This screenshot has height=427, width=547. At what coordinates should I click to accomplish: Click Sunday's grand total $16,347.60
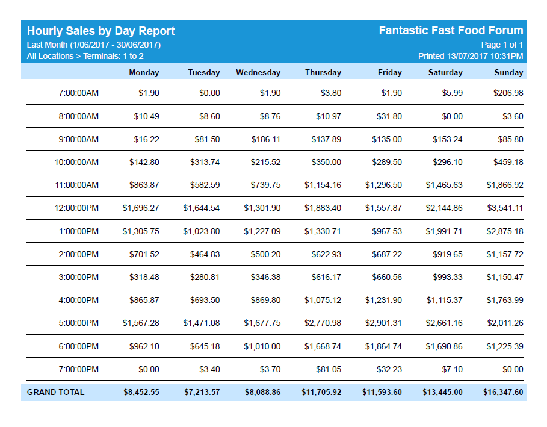click(x=502, y=393)
